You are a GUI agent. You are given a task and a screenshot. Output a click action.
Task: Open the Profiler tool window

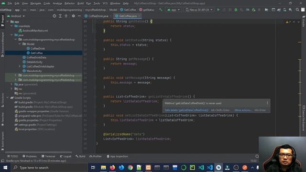pos(96,156)
